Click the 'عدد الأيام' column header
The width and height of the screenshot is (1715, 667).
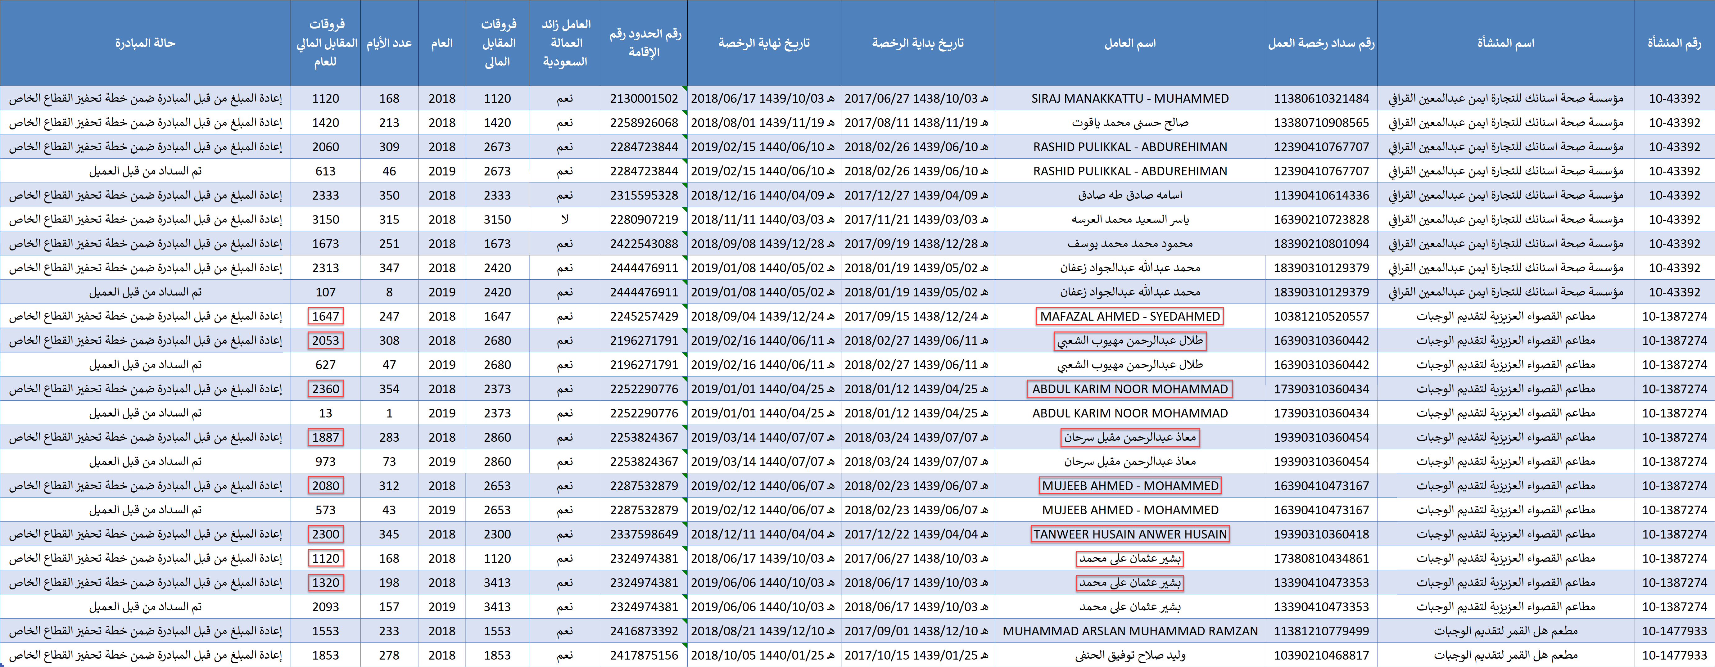coord(389,43)
